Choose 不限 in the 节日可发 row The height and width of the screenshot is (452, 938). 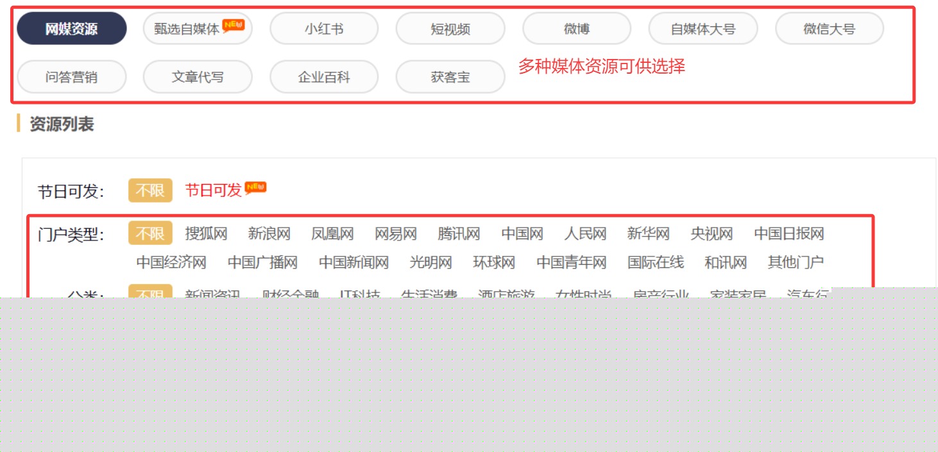(x=150, y=190)
